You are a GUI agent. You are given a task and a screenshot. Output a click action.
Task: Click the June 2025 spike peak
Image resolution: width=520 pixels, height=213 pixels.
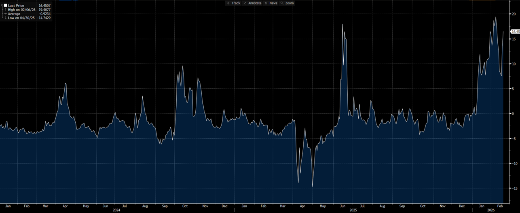click(x=342, y=25)
